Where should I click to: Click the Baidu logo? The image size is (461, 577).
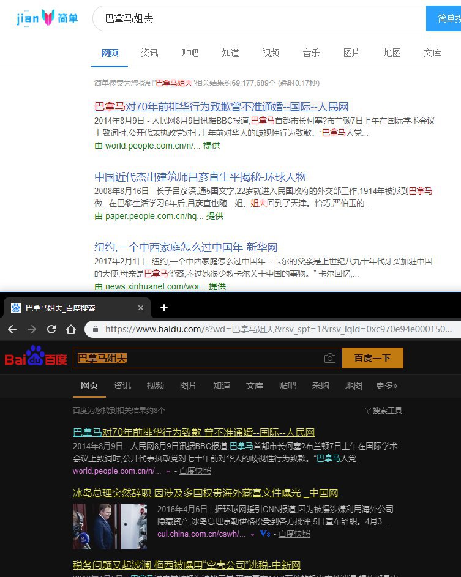pos(36,357)
